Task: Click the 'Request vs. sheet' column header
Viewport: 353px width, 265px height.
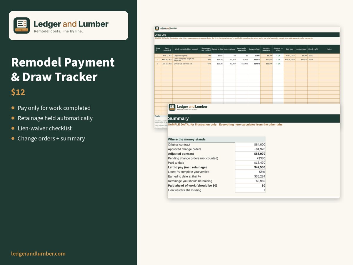Action: 278,49
